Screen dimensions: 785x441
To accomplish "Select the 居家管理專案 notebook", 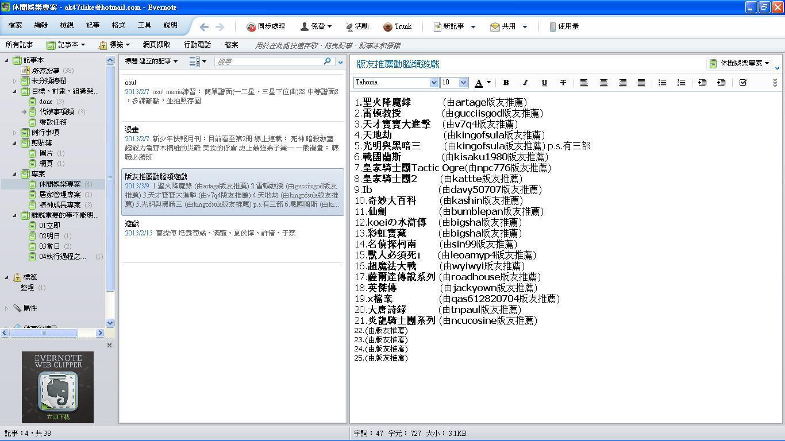I will click(x=60, y=195).
